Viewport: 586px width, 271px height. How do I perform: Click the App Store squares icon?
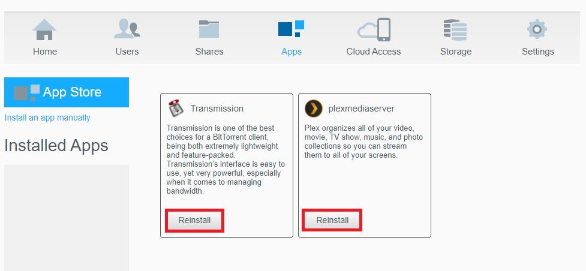click(x=26, y=93)
